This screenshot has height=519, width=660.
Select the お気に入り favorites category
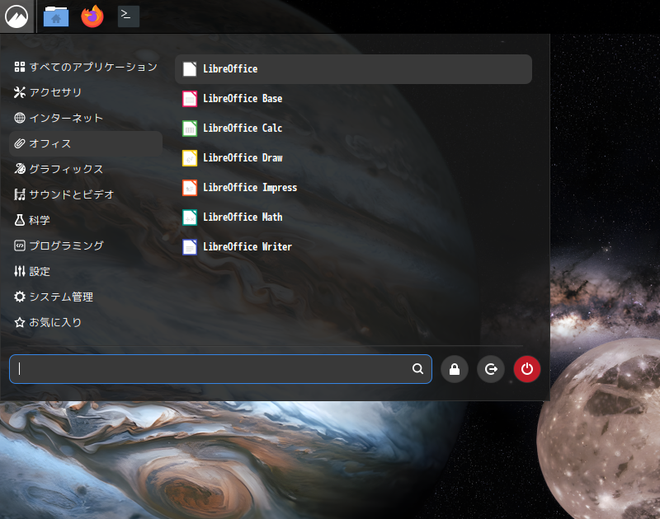click(x=86, y=322)
